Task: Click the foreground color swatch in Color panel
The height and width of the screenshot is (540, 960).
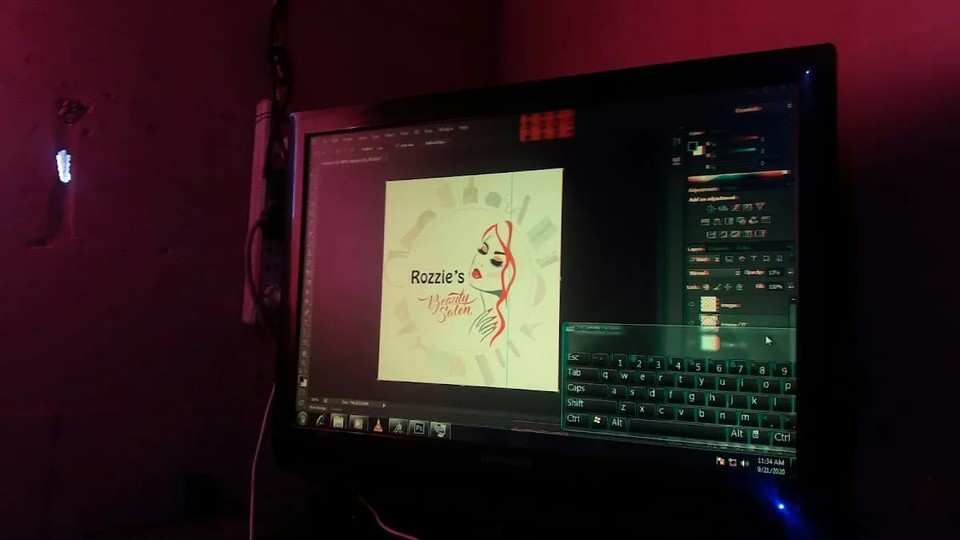Action: pyautogui.click(x=693, y=146)
